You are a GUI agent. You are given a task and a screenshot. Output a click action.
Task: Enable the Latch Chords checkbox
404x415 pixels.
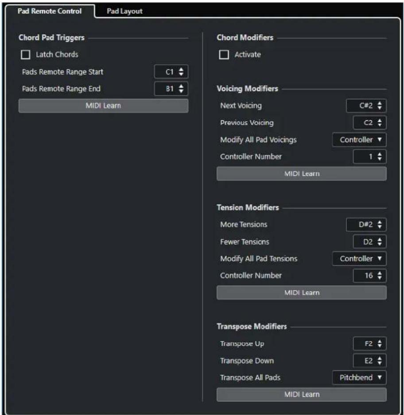pyautogui.click(x=26, y=55)
